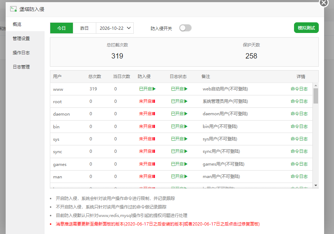Toggle 日志状态 已开启 for root user

179,101
